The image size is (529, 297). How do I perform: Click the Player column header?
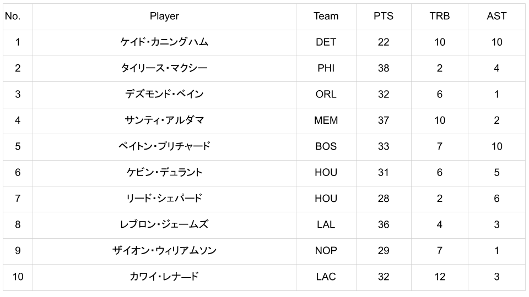click(164, 16)
